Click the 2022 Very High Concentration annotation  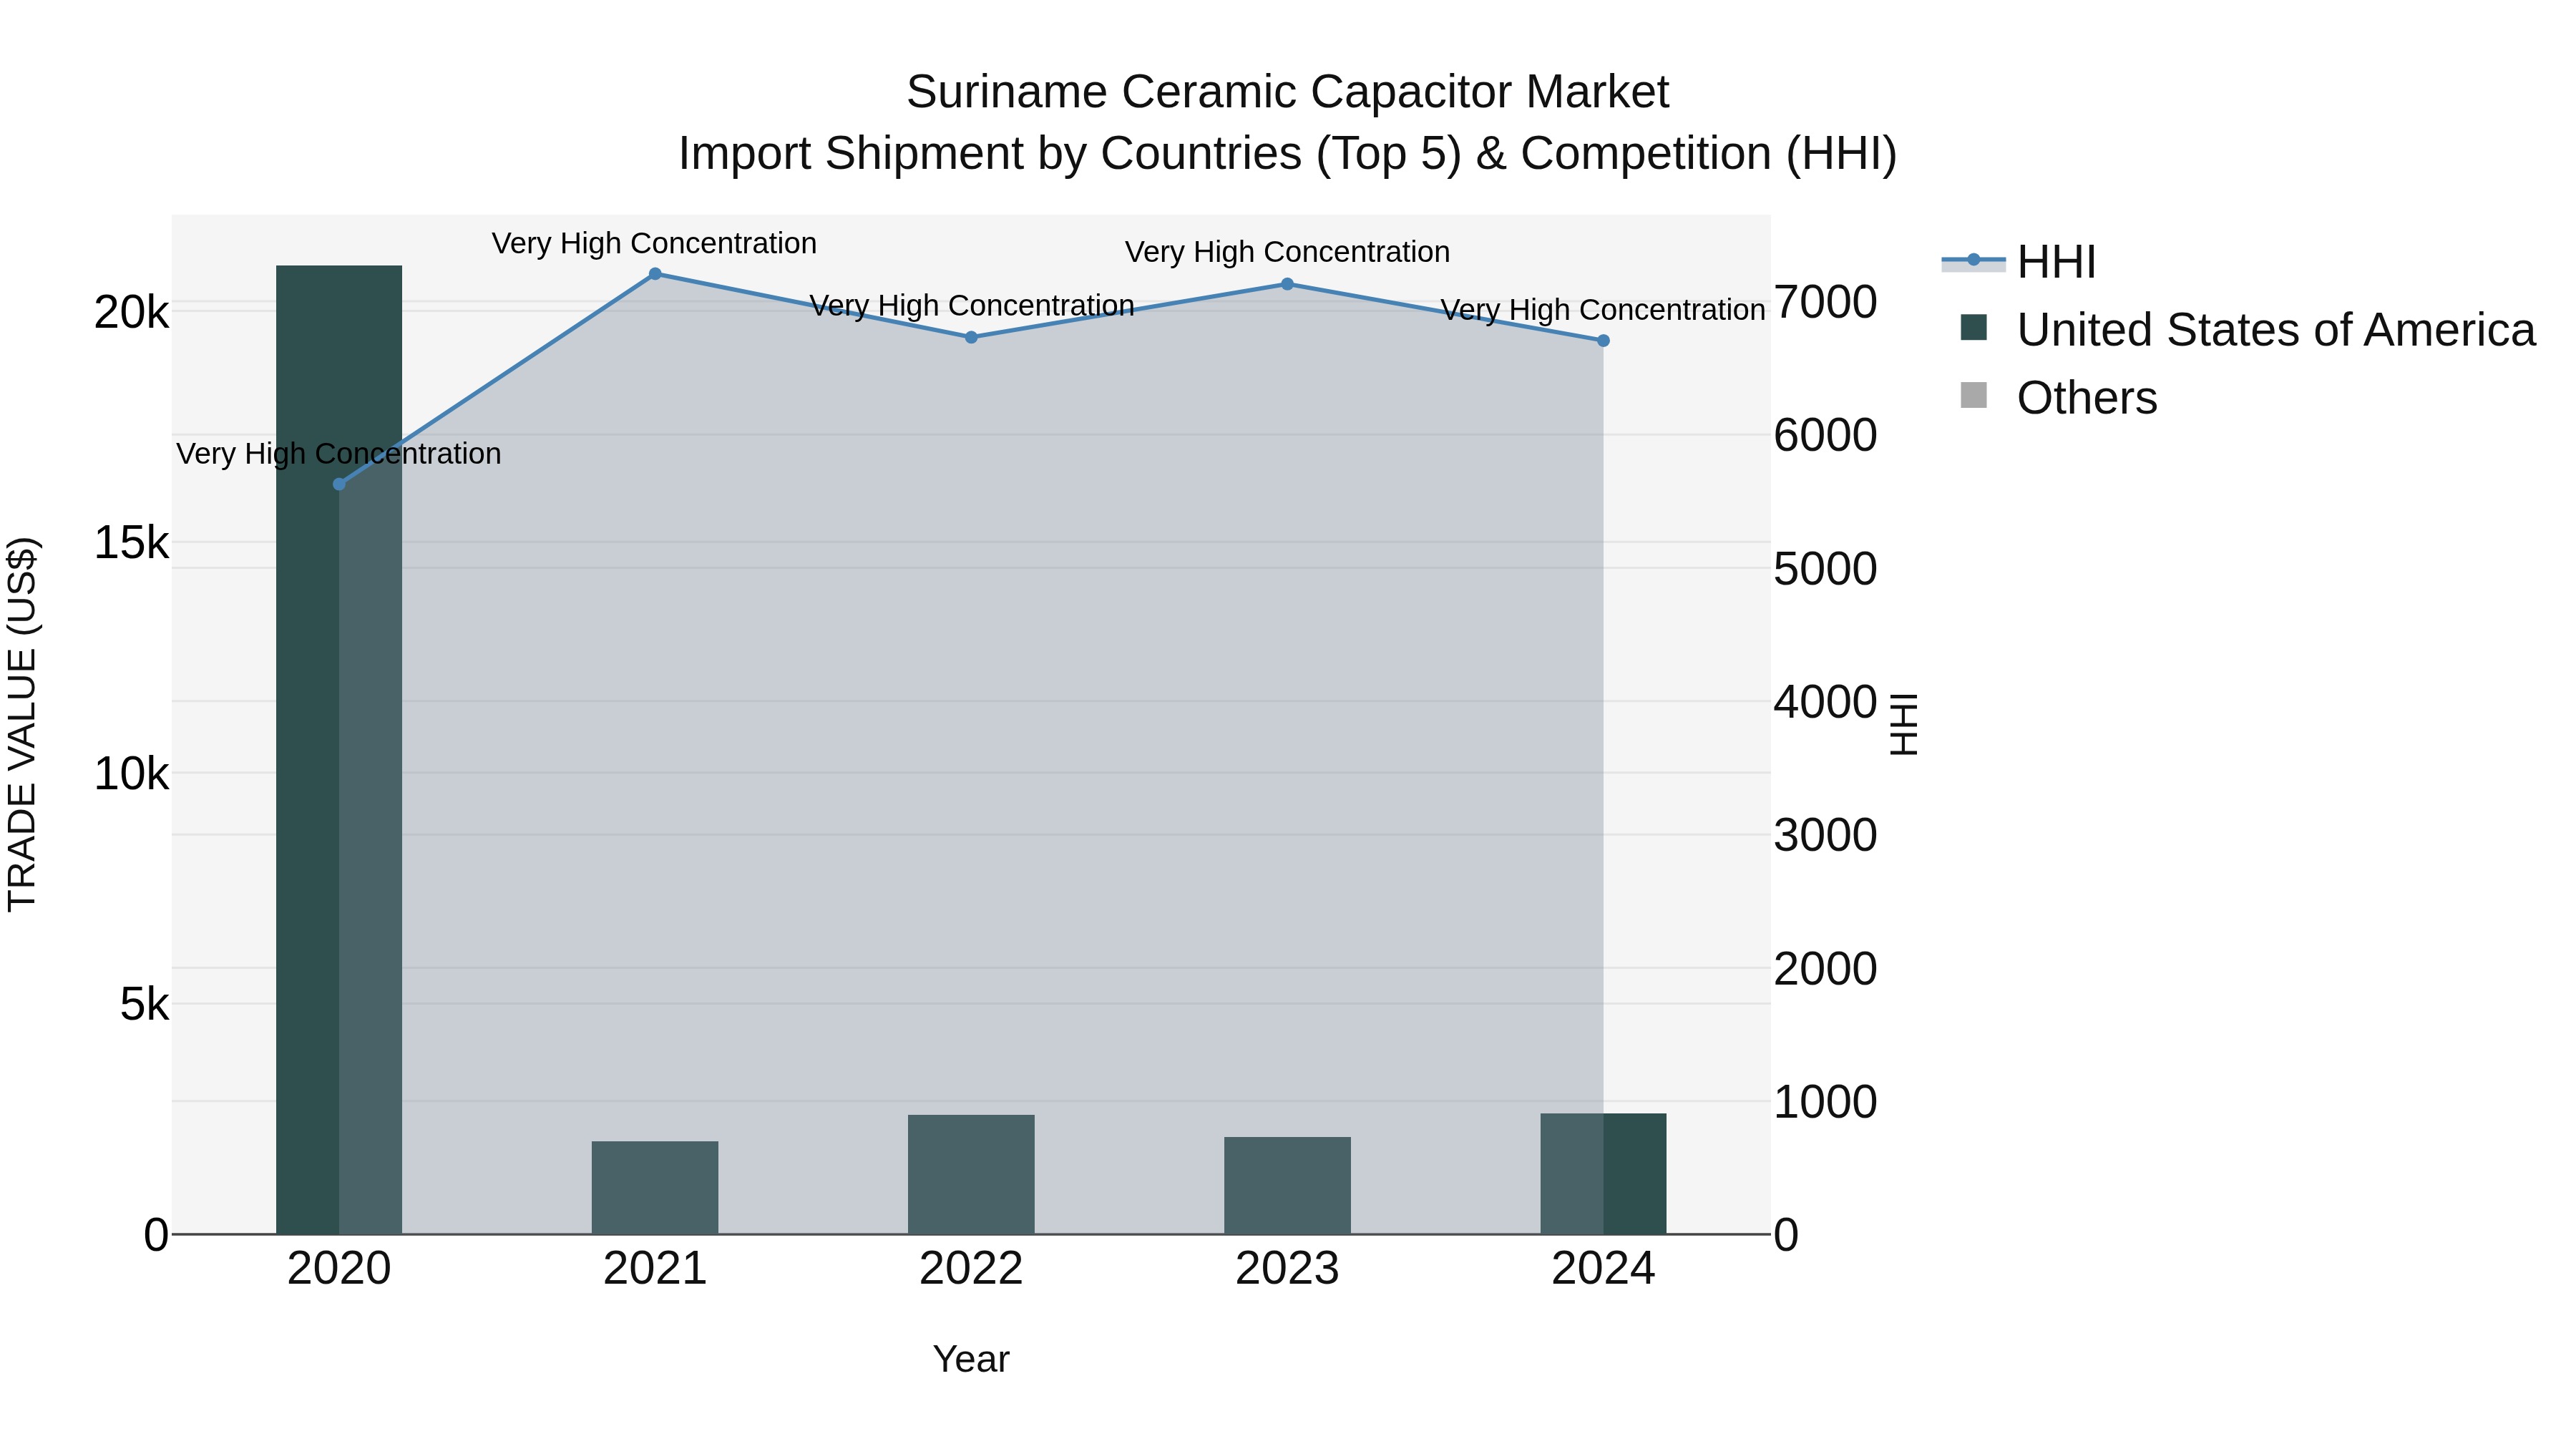(x=971, y=306)
